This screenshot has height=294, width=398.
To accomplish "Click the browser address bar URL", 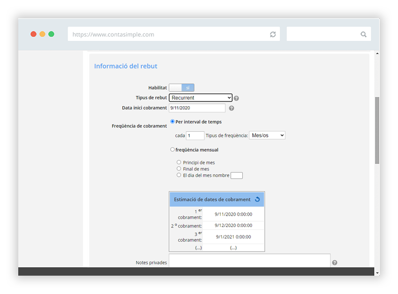I will tap(174, 34).
